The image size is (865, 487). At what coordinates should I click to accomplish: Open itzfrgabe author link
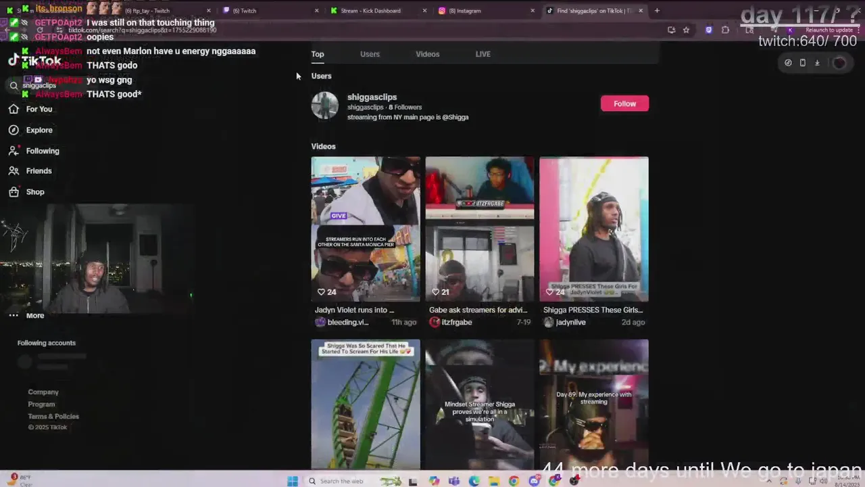point(456,323)
